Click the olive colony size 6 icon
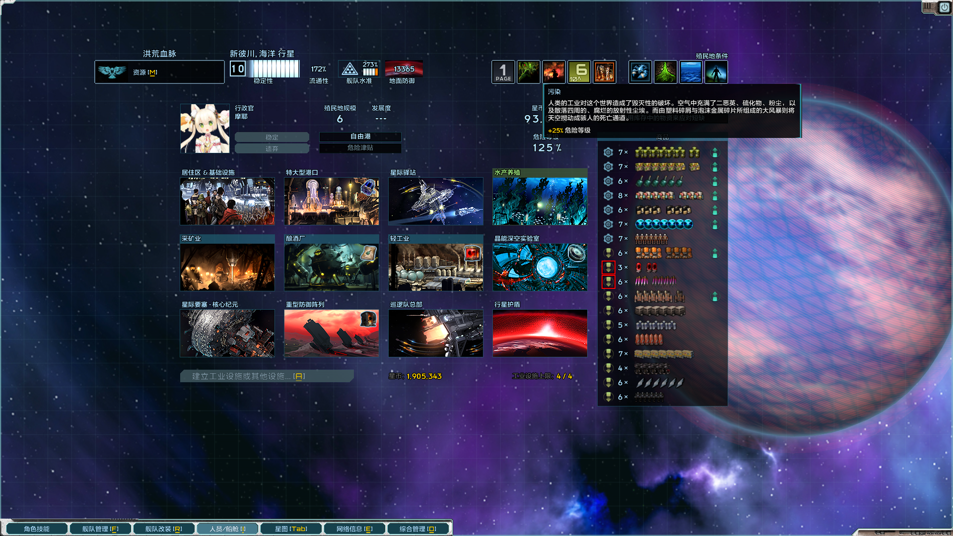The image size is (953, 536). point(579,72)
